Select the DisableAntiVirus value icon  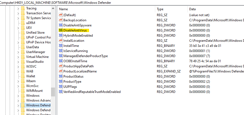[x=60, y=30]
